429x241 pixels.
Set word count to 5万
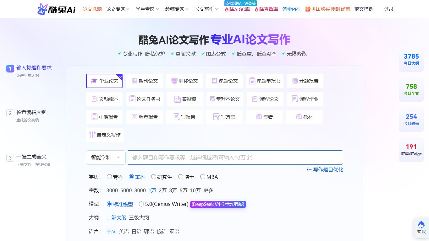[184, 190]
